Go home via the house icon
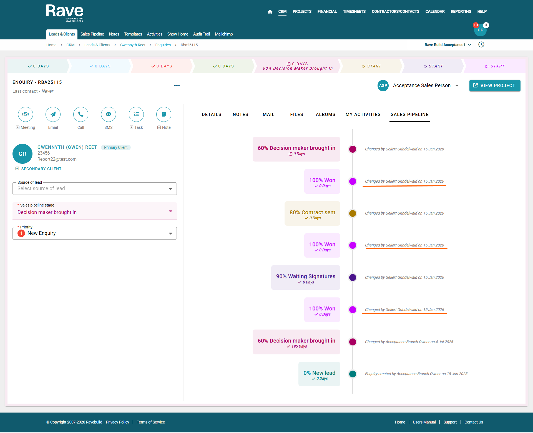The width and height of the screenshot is (533, 433). 270,12
